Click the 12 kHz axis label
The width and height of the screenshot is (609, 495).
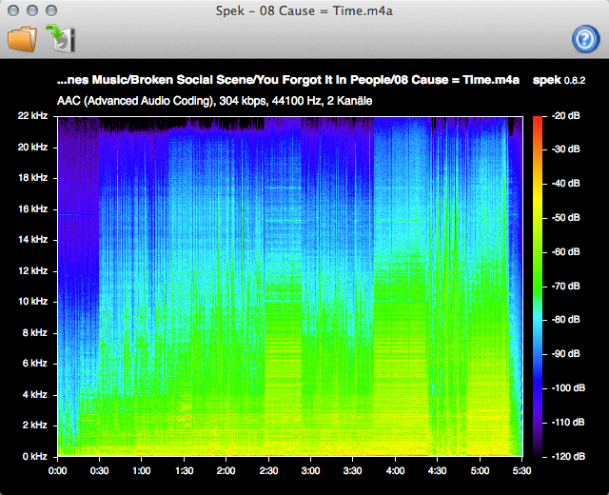pyautogui.click(x=33, y=270)
